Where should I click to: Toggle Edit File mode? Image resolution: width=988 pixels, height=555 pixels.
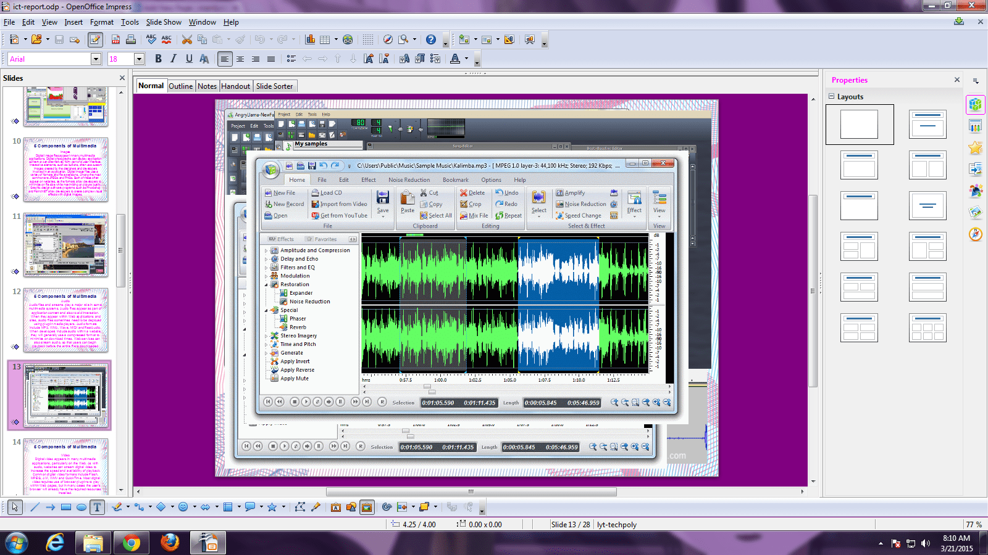[95, 39]
